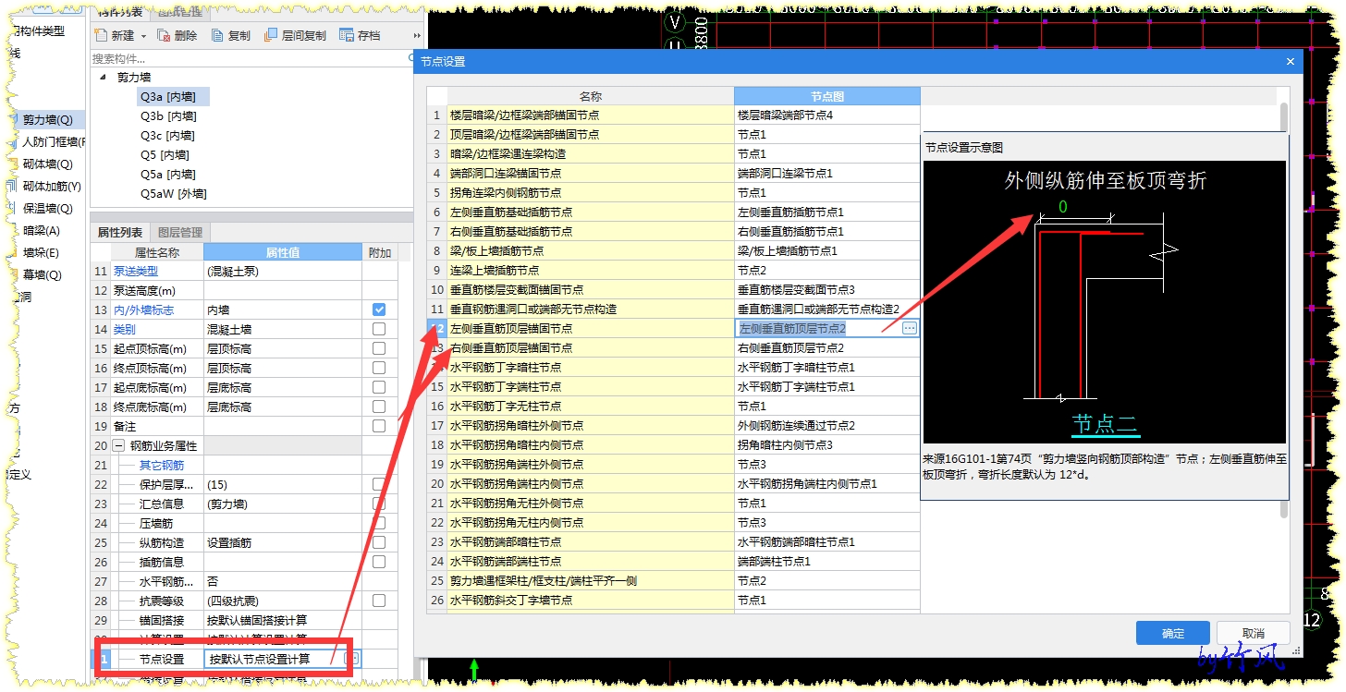Viewport: 1346px width, 692px height.
Task: Click the 确定 button
Action: 1173,633
